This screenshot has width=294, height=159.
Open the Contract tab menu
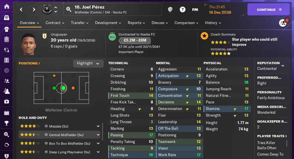point(55,23)
